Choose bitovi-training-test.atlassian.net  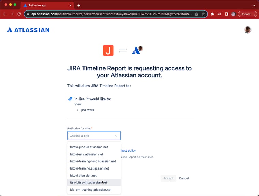coord(94,161)
